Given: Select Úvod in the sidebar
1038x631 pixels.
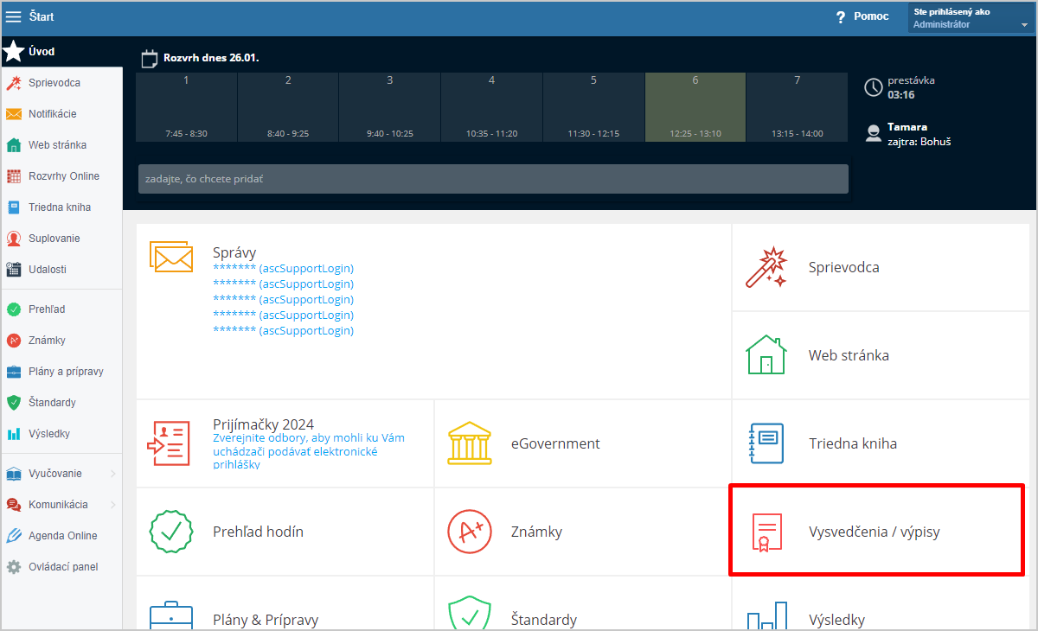Looking at the screenshot, I should (61, 51).
